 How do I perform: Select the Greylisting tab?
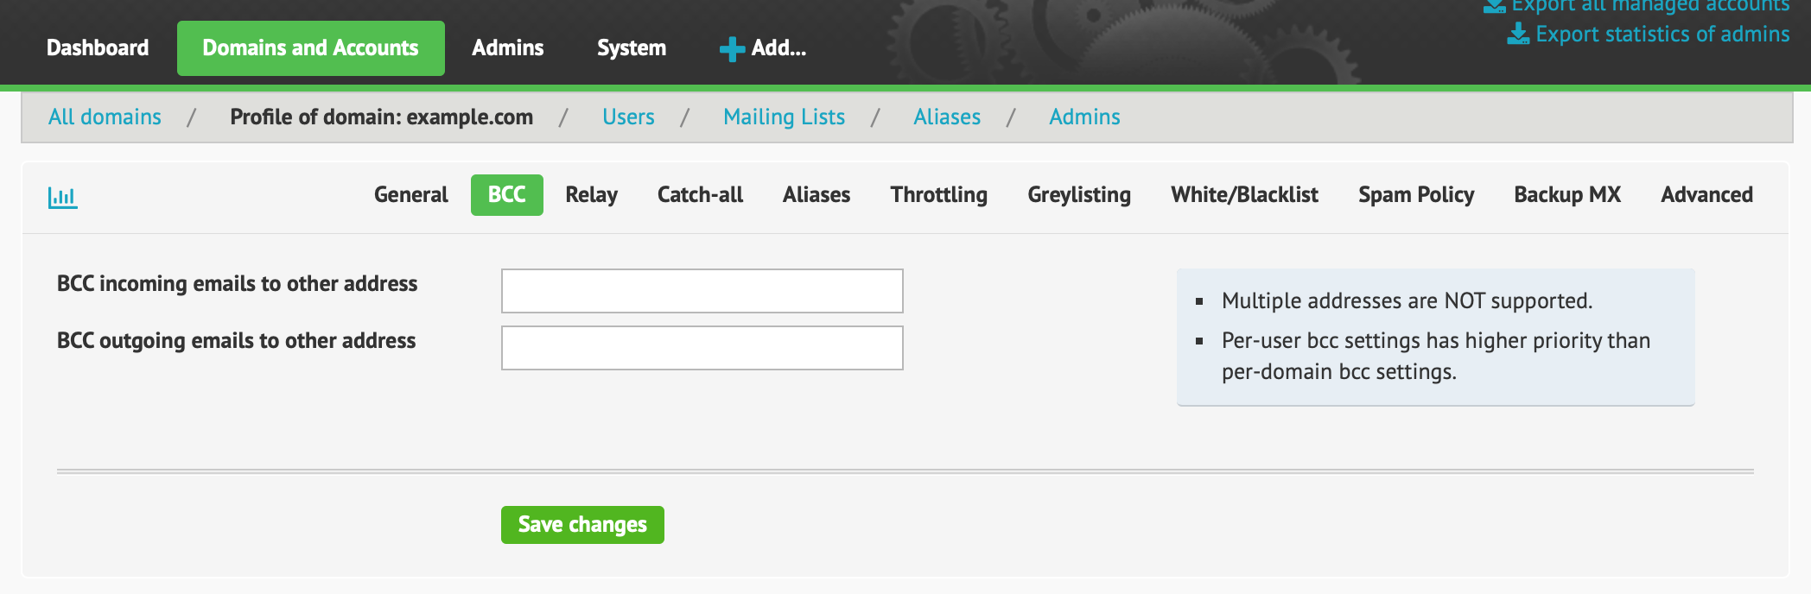[1079, 195]
